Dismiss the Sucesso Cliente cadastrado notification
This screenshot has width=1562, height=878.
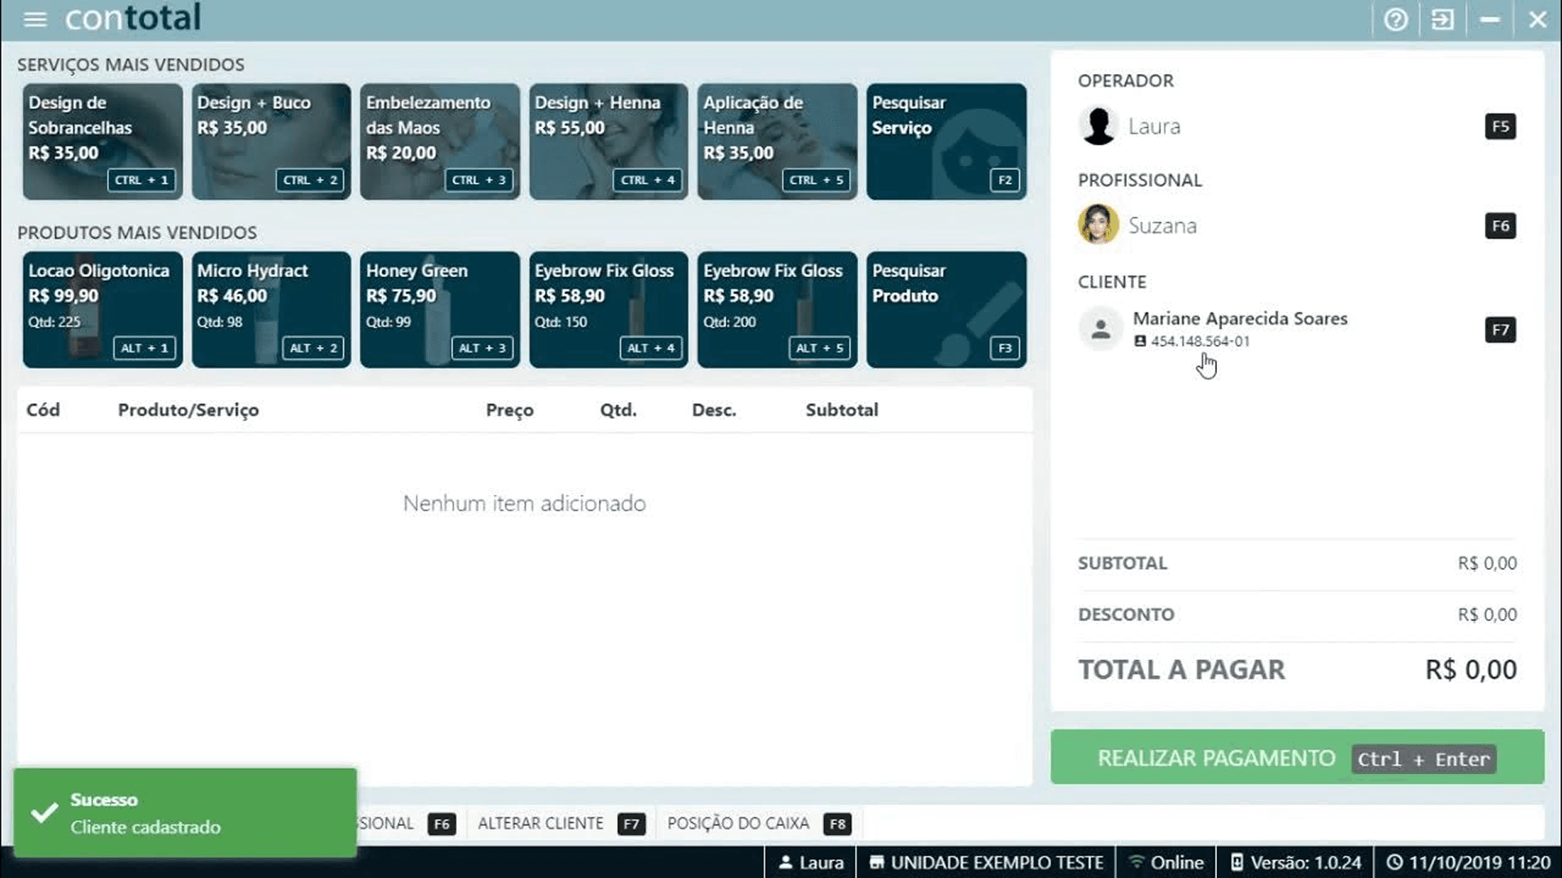[185, 813]
